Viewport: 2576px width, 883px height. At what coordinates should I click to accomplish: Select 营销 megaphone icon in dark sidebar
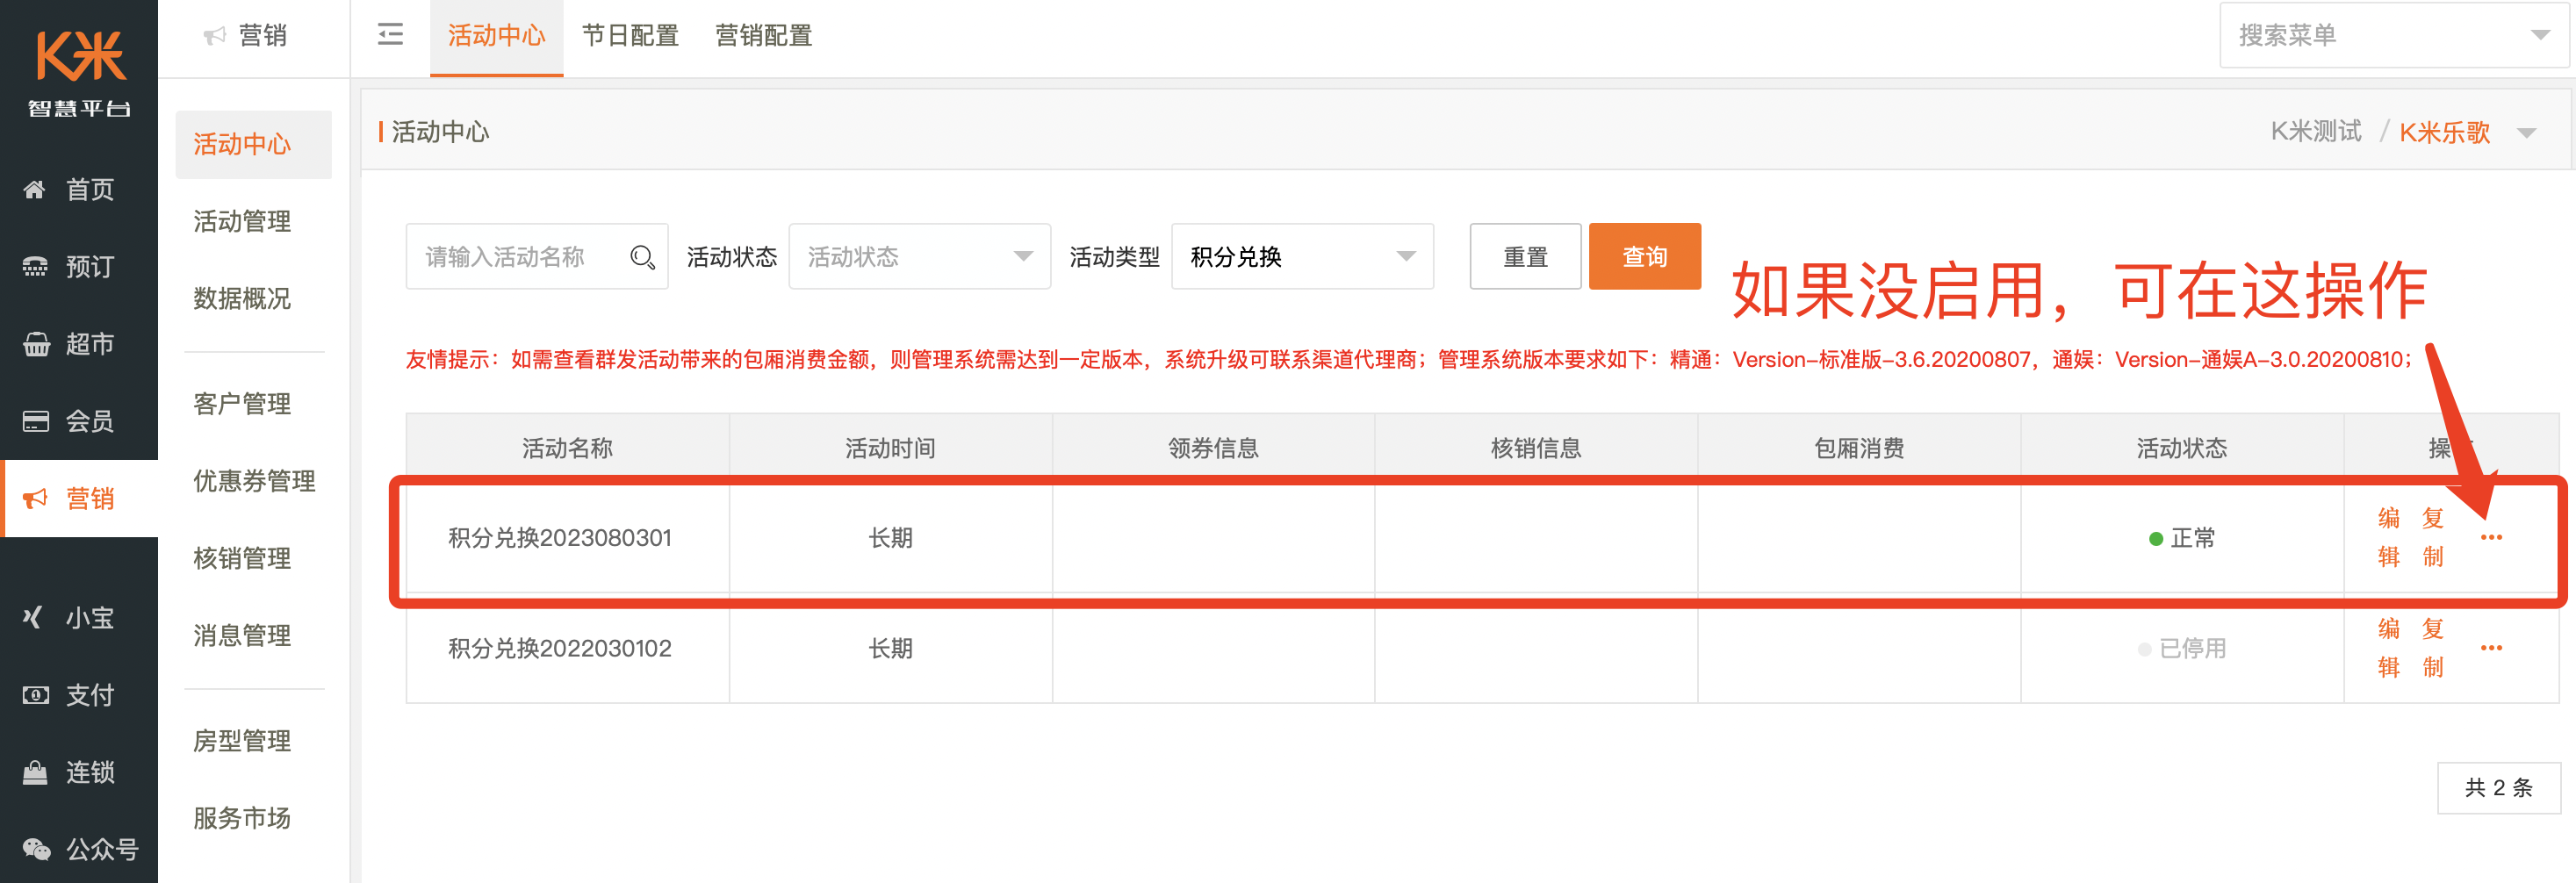pos(35,498)
